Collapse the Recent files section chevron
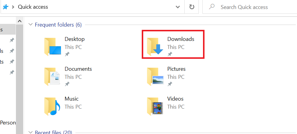This screenshot has width=297, height=134. [30, 132]
